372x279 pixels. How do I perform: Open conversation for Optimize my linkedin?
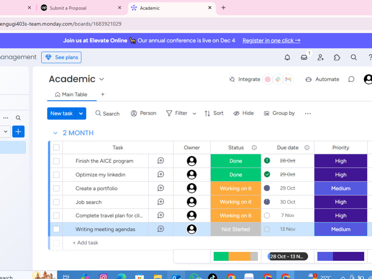pyautogui.click(x=161, y=174)
